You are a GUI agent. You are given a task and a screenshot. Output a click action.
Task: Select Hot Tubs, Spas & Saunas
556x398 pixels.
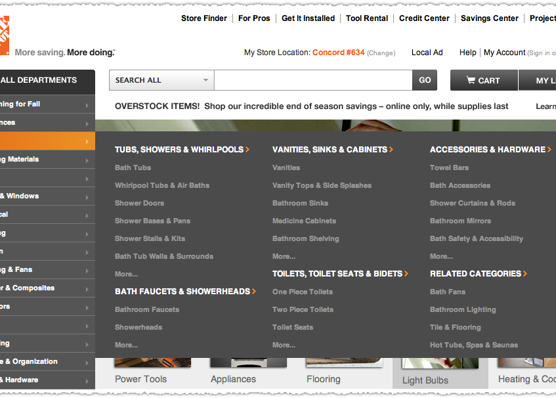click(474, 345)
